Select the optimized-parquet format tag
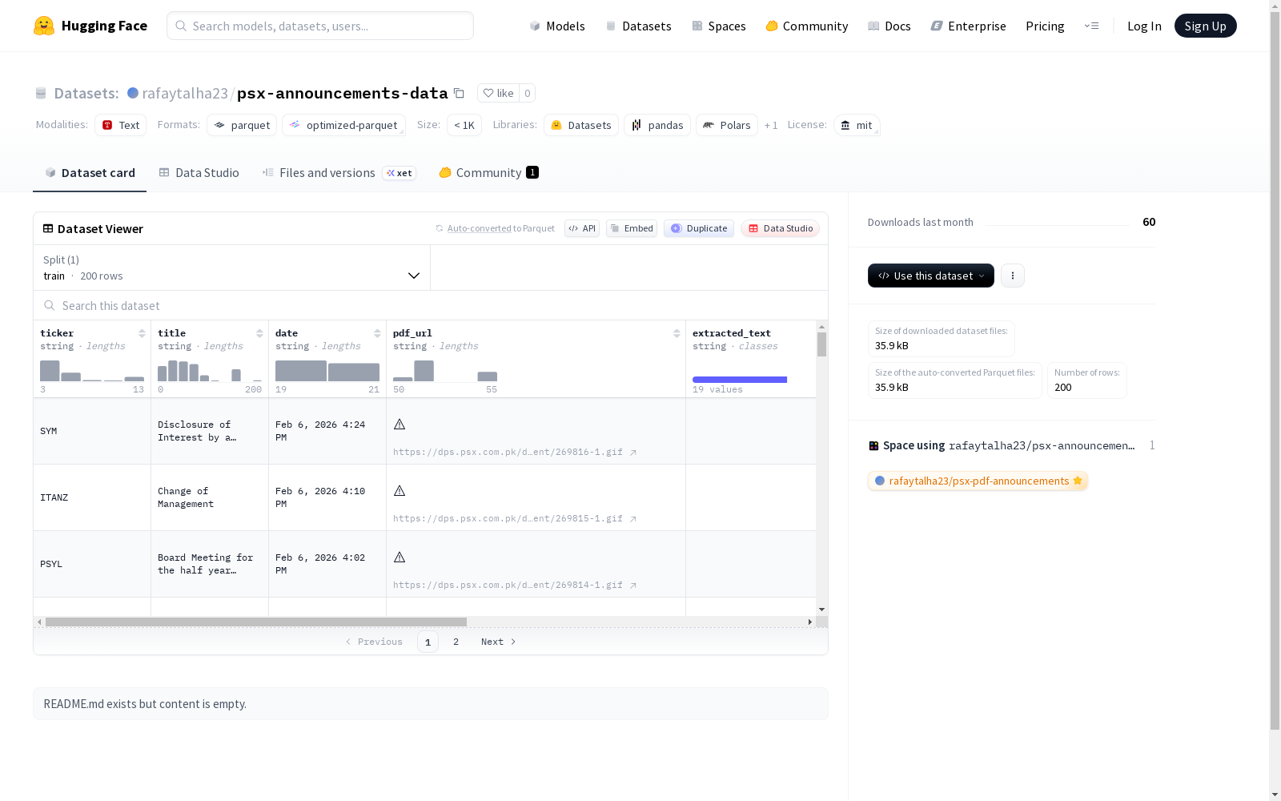 pyautogui.click(x=343, y=125)
